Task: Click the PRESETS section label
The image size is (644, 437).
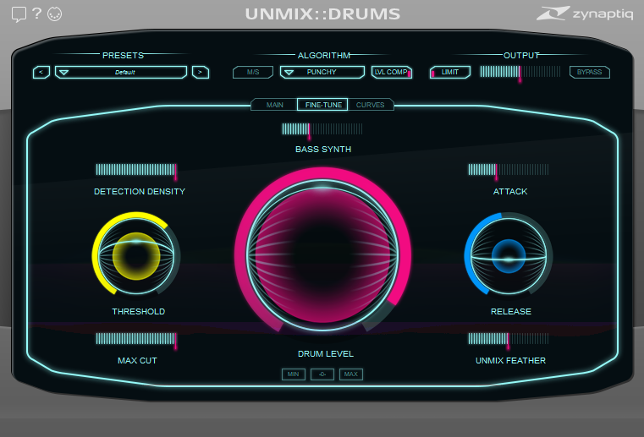Action: click(123, 56)
